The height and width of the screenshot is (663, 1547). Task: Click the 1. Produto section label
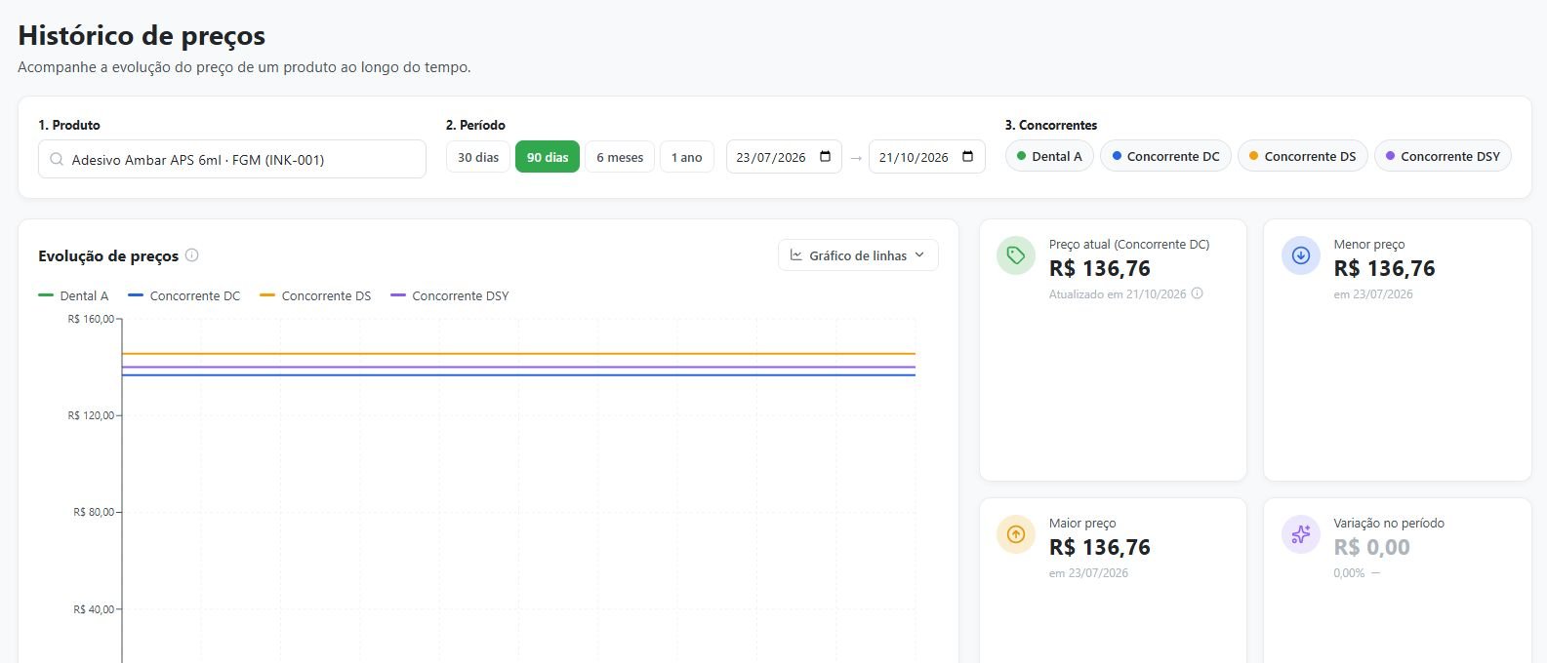(x=69, y=125)
